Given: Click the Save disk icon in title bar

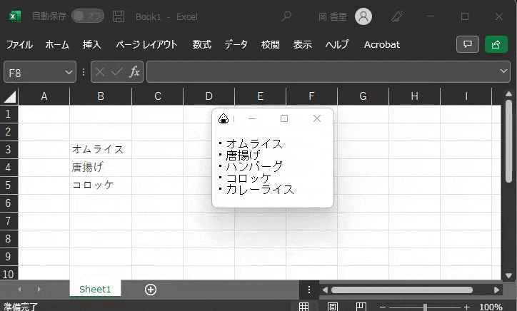Looking at the screenshot, I should pos(119,16).
